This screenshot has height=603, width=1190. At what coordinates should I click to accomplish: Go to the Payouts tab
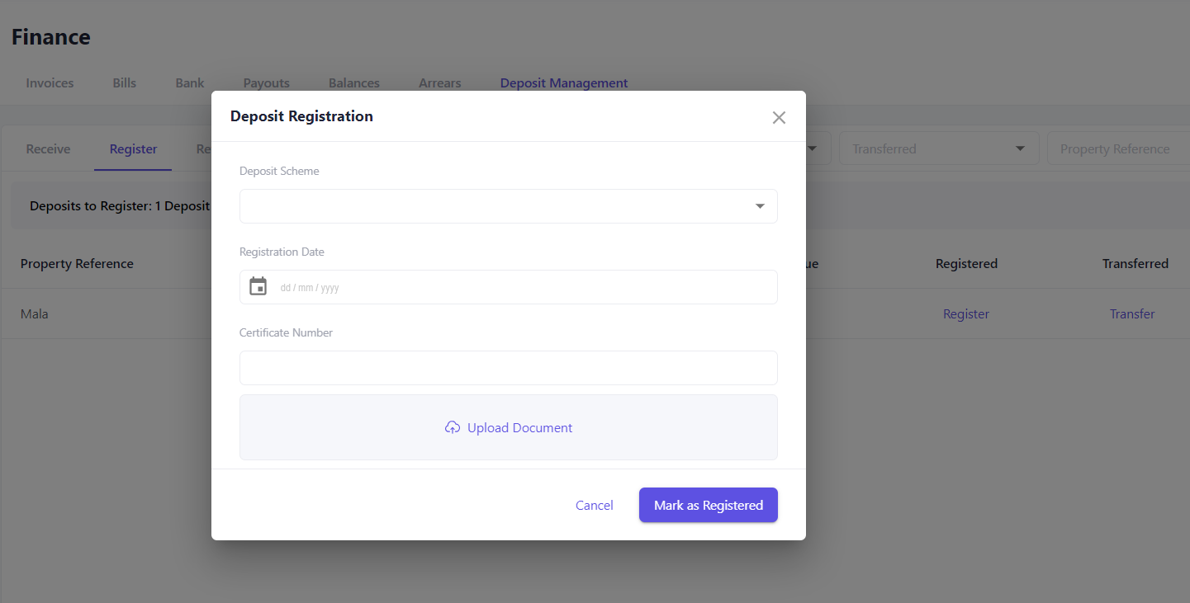266,82
